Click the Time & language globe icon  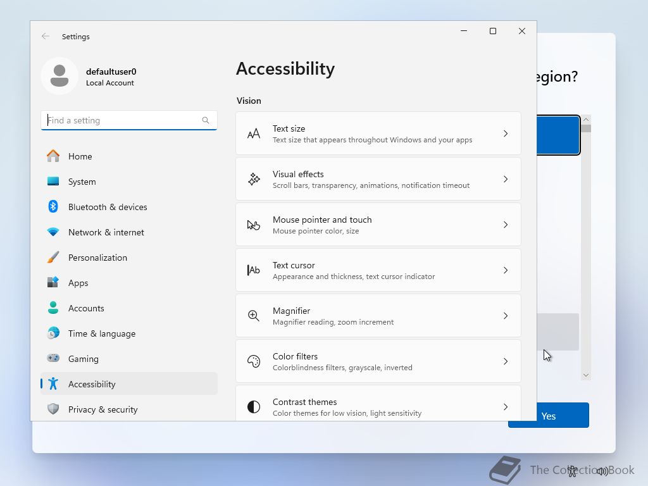53,333
